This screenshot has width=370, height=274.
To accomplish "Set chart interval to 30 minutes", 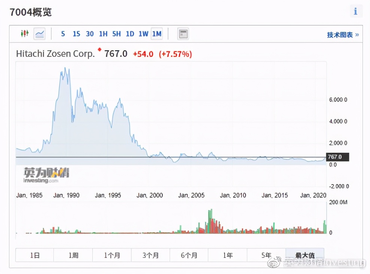I will click(90, 34).
